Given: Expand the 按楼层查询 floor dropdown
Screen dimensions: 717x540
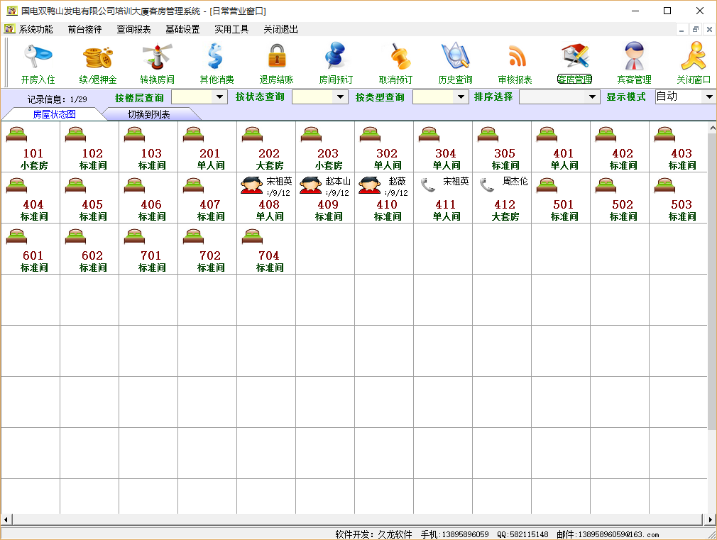Looking at the screenshot, I should 219,97.
